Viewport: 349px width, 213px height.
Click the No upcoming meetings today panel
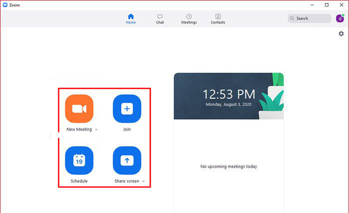pyautogui.click(x=229, y=166)
